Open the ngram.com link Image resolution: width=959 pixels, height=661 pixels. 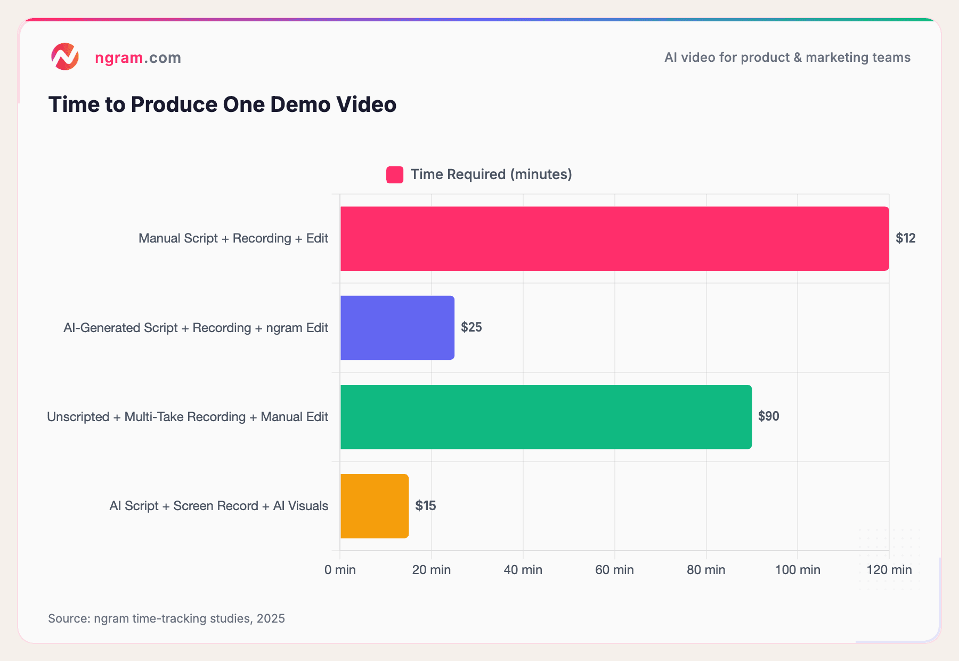pos(138,58)
